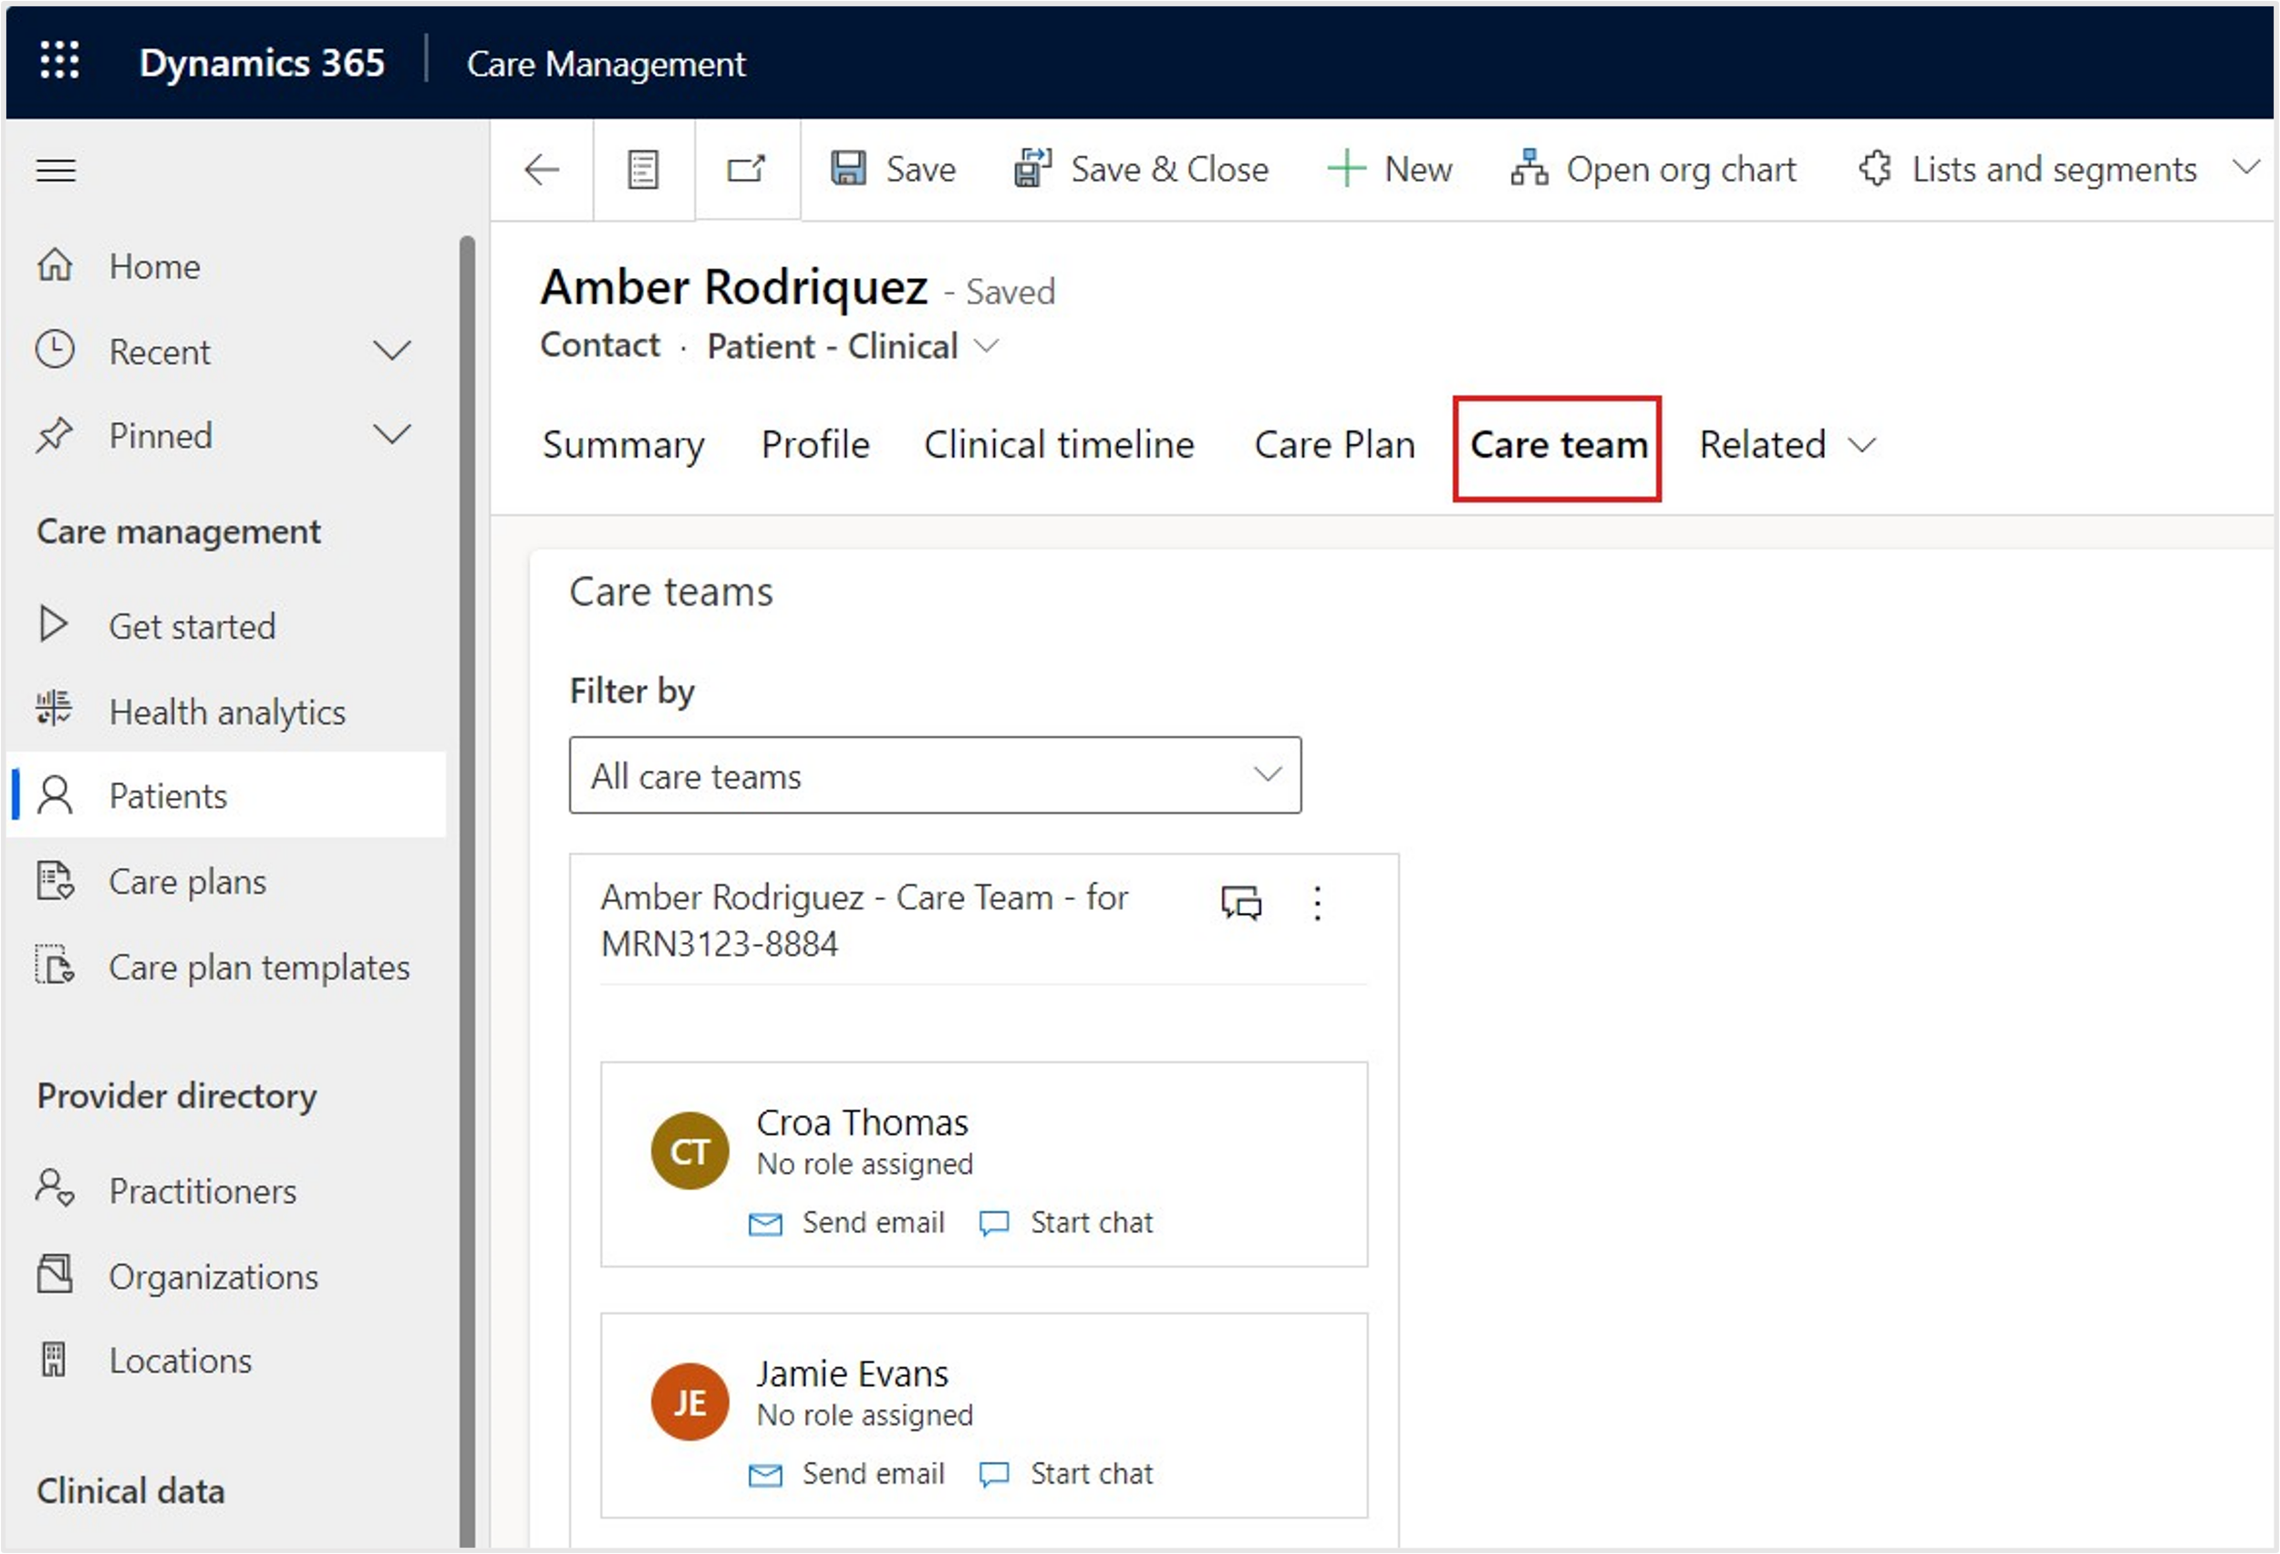Open the All care teams filter dropdown
Screen dimensions: 2280x1554
point(935,775)
